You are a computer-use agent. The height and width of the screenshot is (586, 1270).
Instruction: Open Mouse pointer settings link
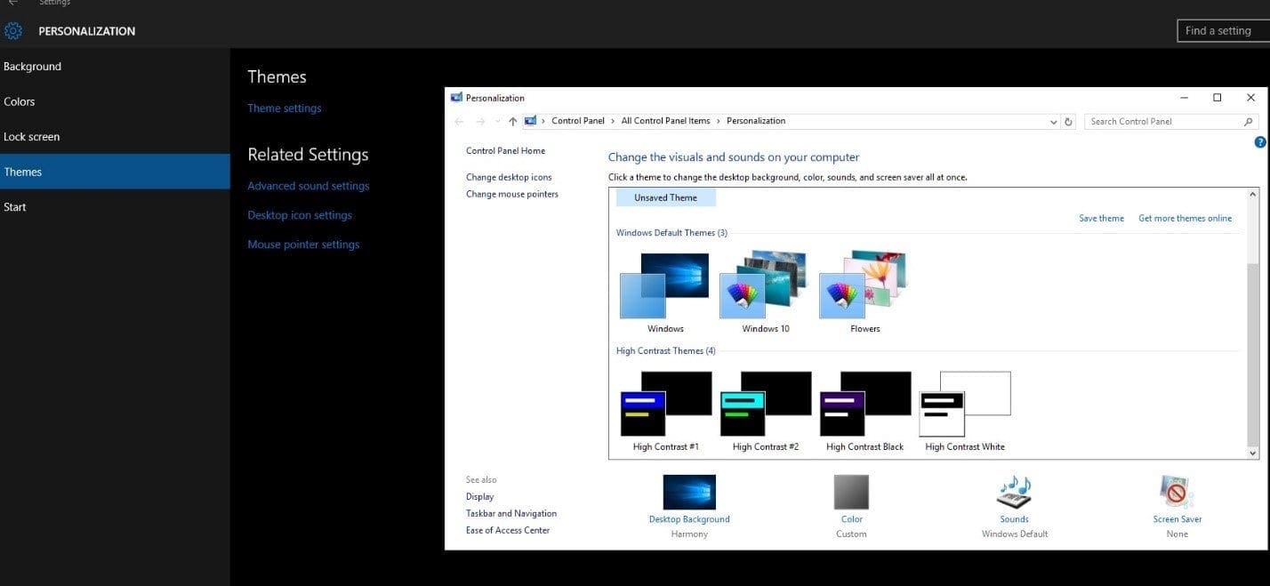tap(303, 245)
